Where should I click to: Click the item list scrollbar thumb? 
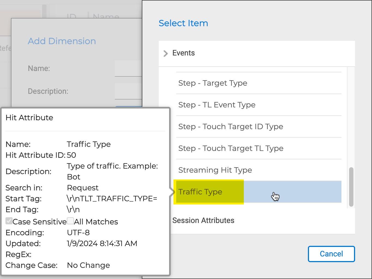pos(351,187)
